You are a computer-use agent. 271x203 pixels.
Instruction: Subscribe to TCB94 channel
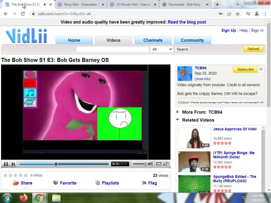click(x=245, y=70)
